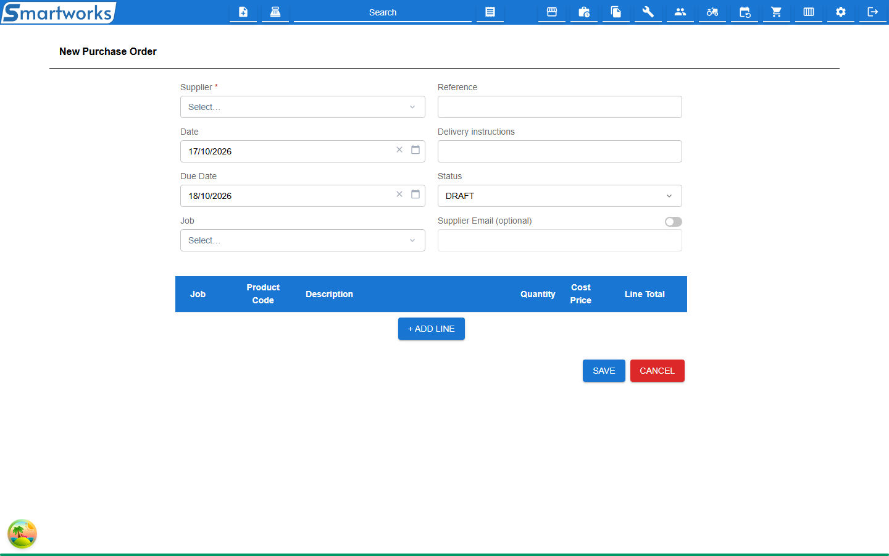The image size is (889, 556).
Task: Click the Quantity column header
Action: coord(538,294)
